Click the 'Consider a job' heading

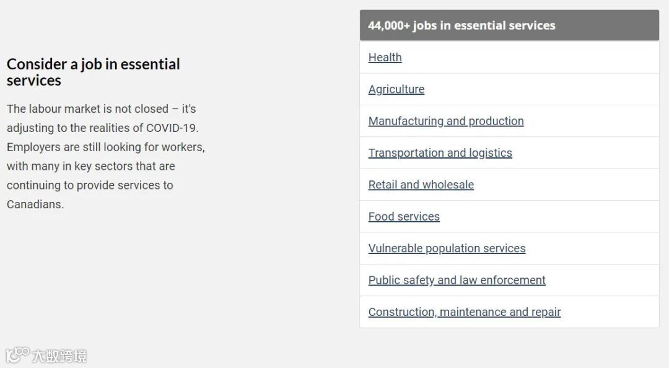coord(93,72)
